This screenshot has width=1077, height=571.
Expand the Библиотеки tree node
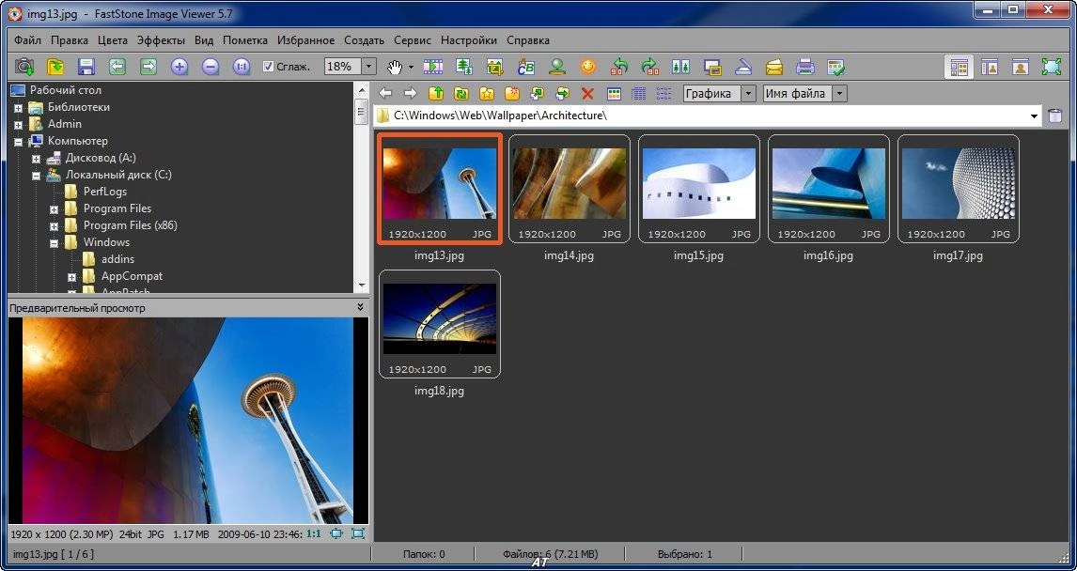19,108
